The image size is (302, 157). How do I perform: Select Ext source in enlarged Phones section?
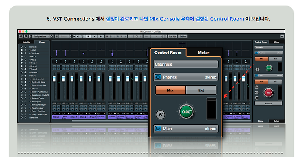click(201, 90)
